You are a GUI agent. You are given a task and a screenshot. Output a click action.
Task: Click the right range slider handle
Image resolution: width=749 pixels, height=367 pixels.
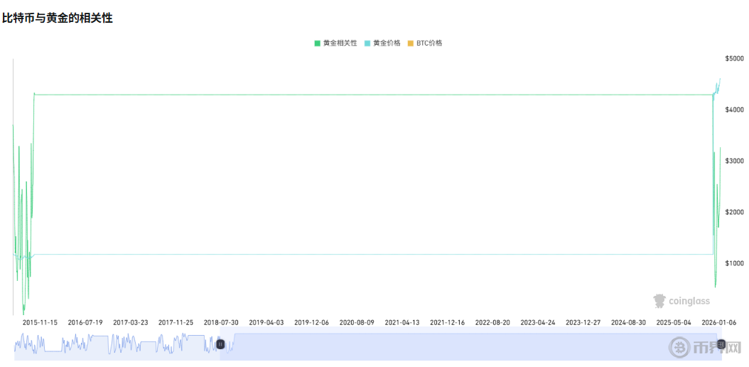click(721, 344)
